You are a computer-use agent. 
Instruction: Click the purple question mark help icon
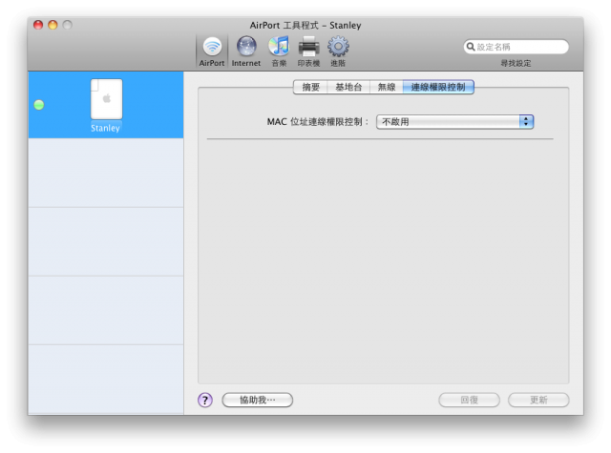[205, 400]
